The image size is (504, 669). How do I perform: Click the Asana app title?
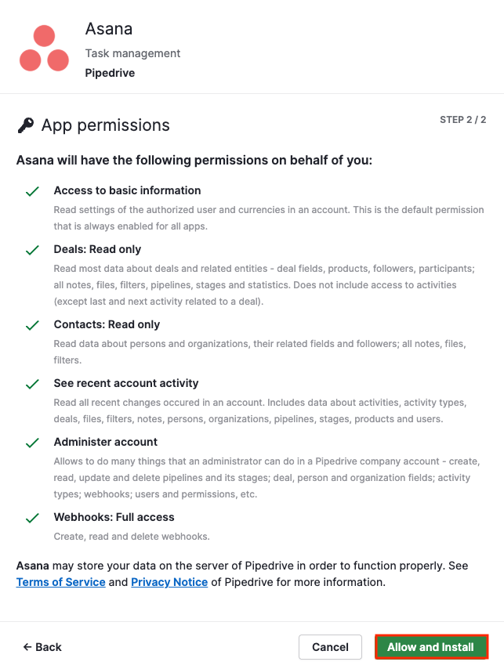click(109, 29)
